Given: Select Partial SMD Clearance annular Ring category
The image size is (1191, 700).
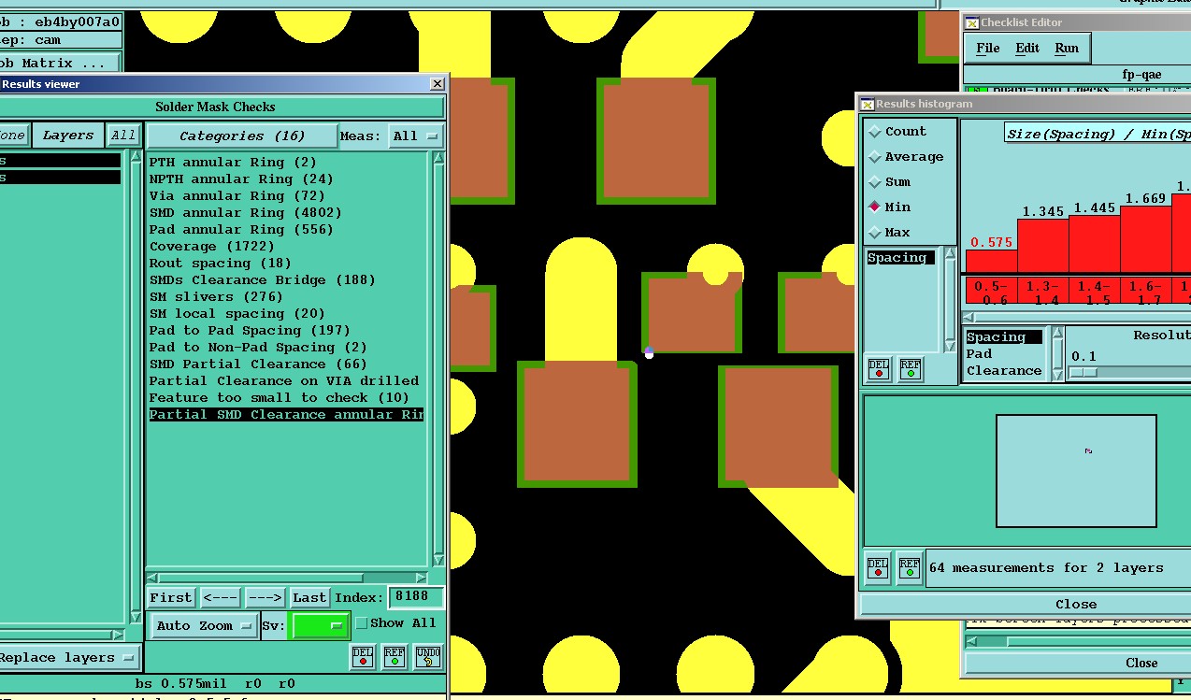Looking at the screenshot, I should point(286,415).
